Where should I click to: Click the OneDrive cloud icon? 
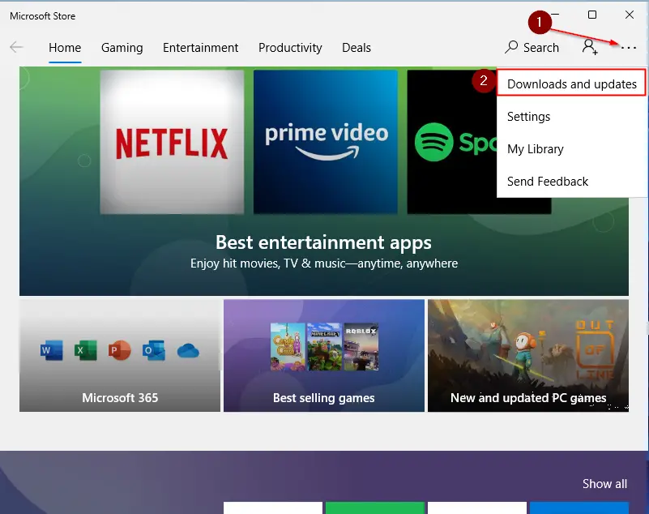(x=188, y=351)
